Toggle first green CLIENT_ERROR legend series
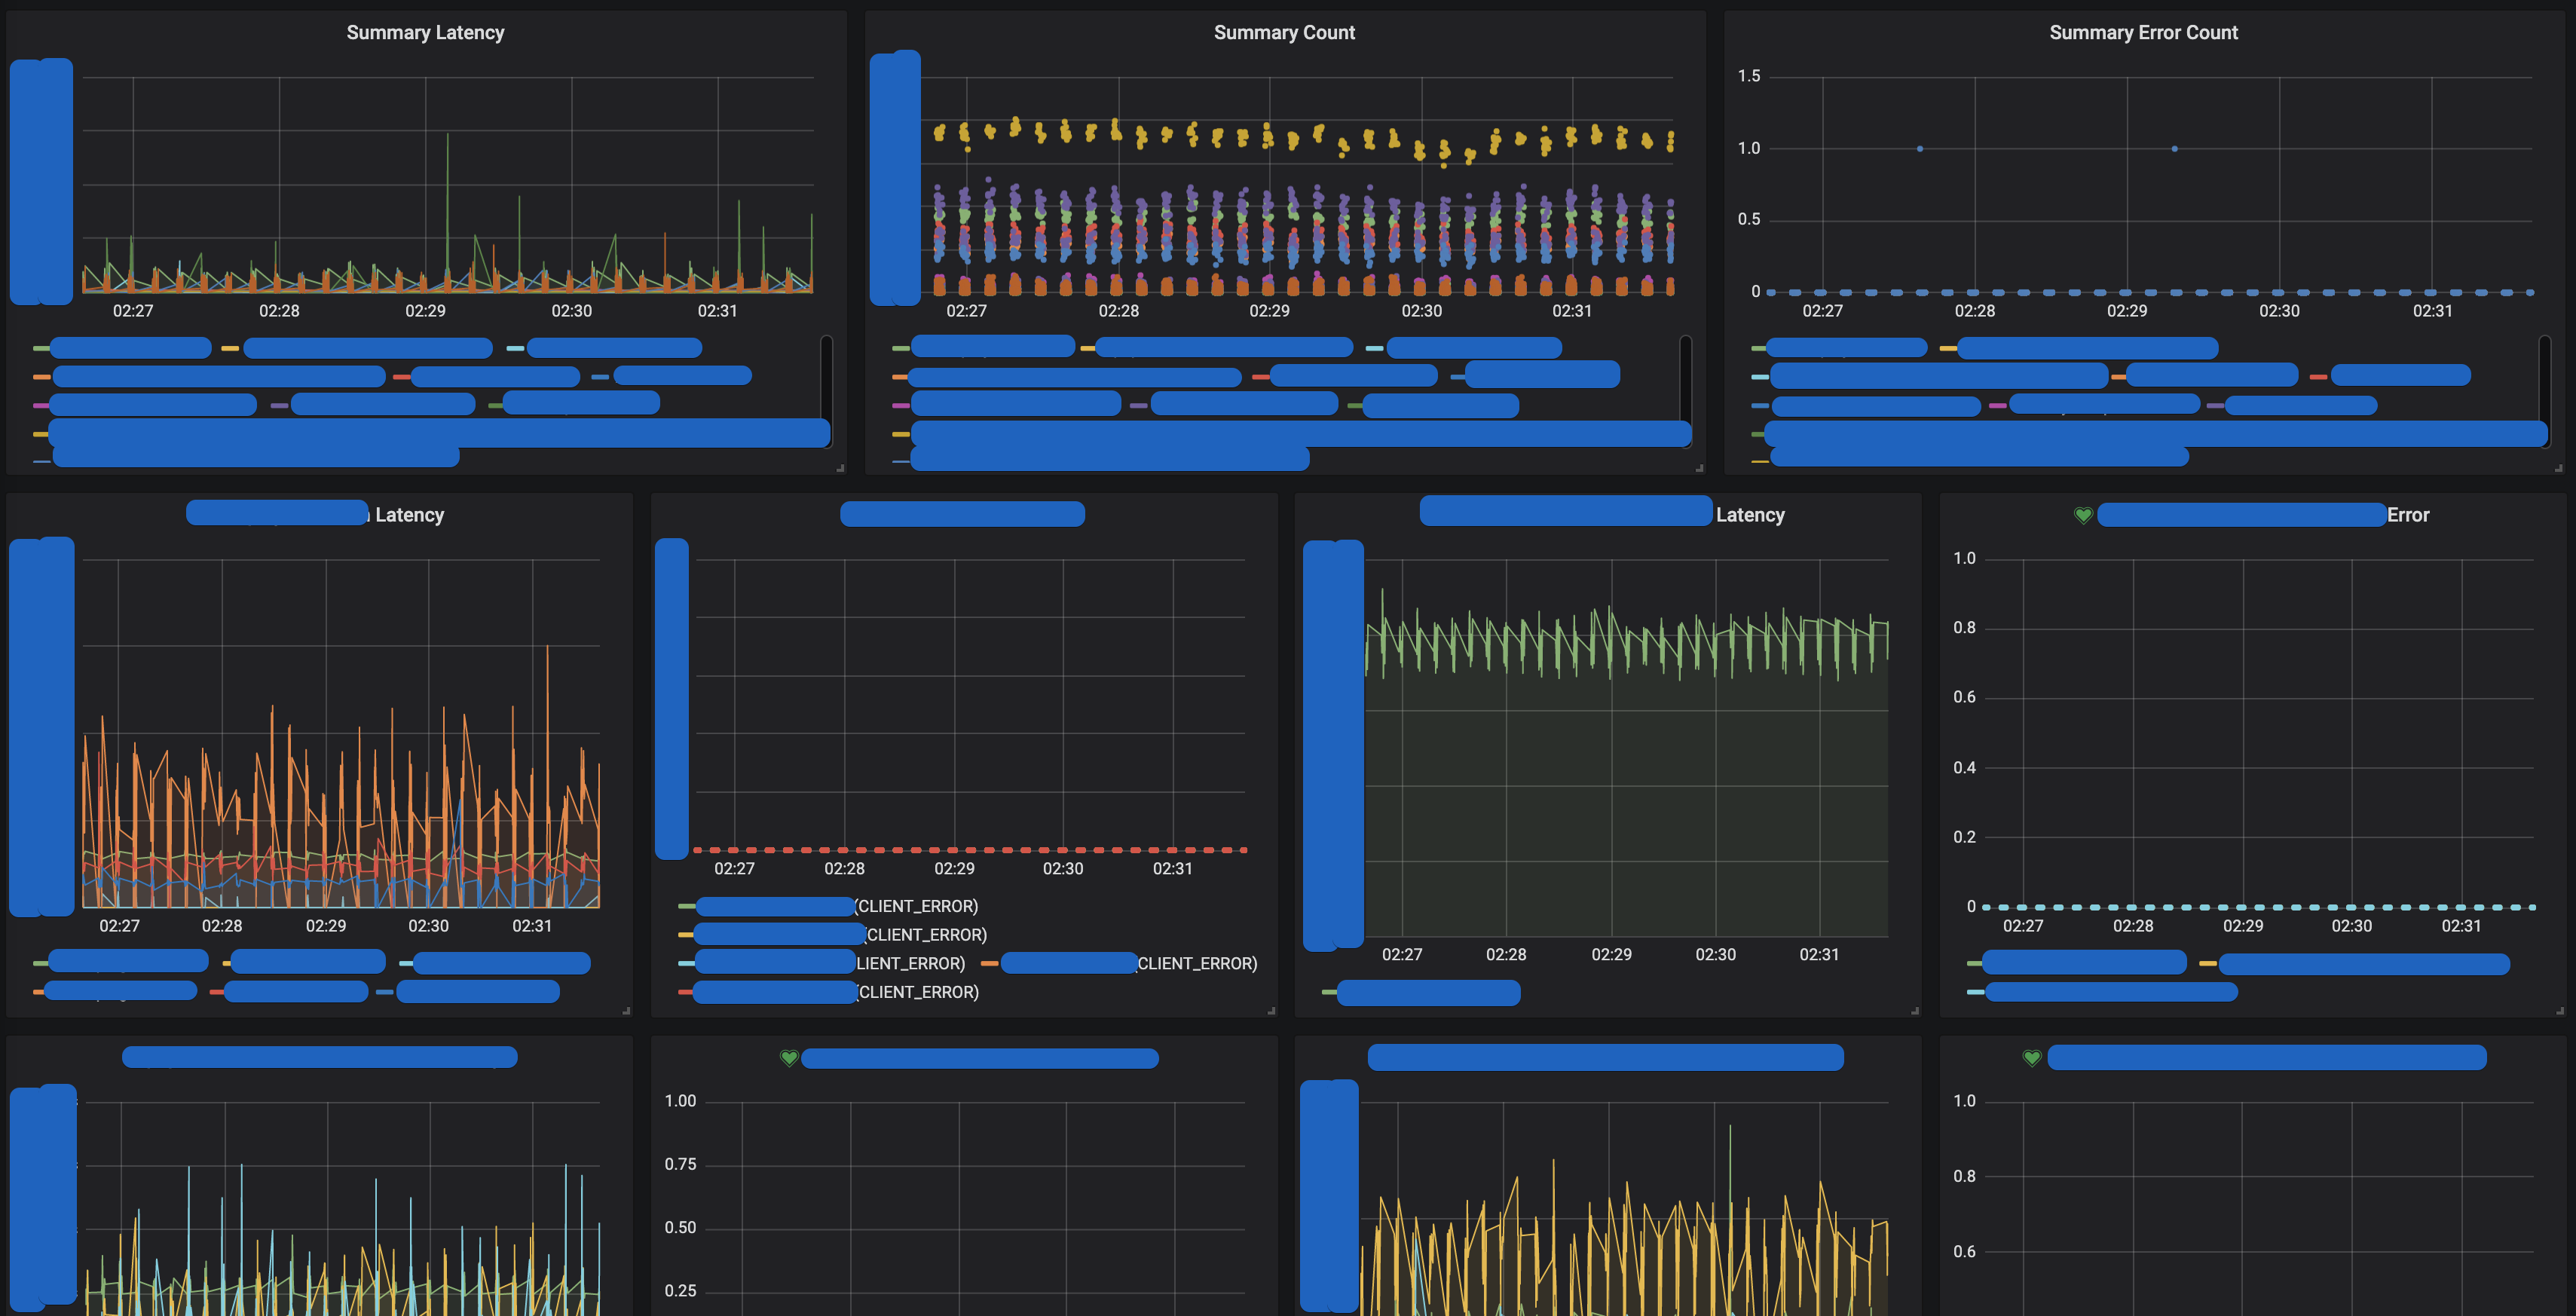The height and width of the screenshot is (1316, 2576). (916, 906)
